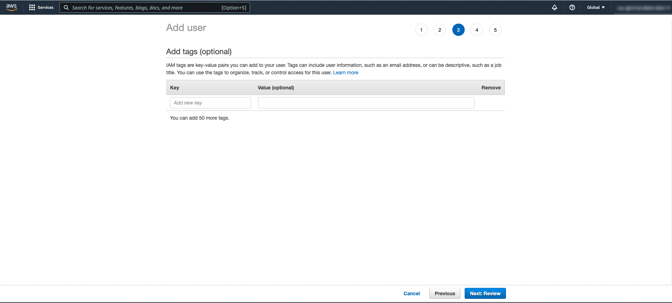Click the Add tags (optional) heading
This screenshot has width=672, height=303.
point(199,51)
